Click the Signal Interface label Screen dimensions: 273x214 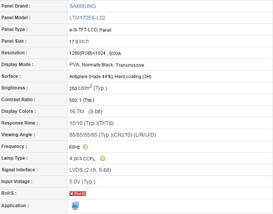click(20, 170)
